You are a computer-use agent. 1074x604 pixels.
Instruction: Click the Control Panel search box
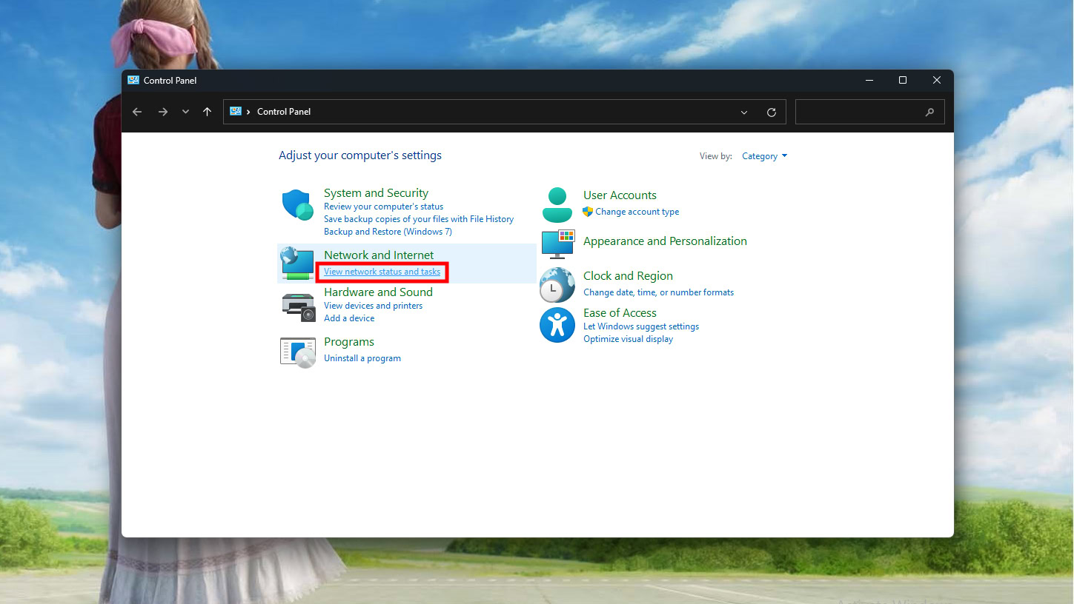pos(860,112)
